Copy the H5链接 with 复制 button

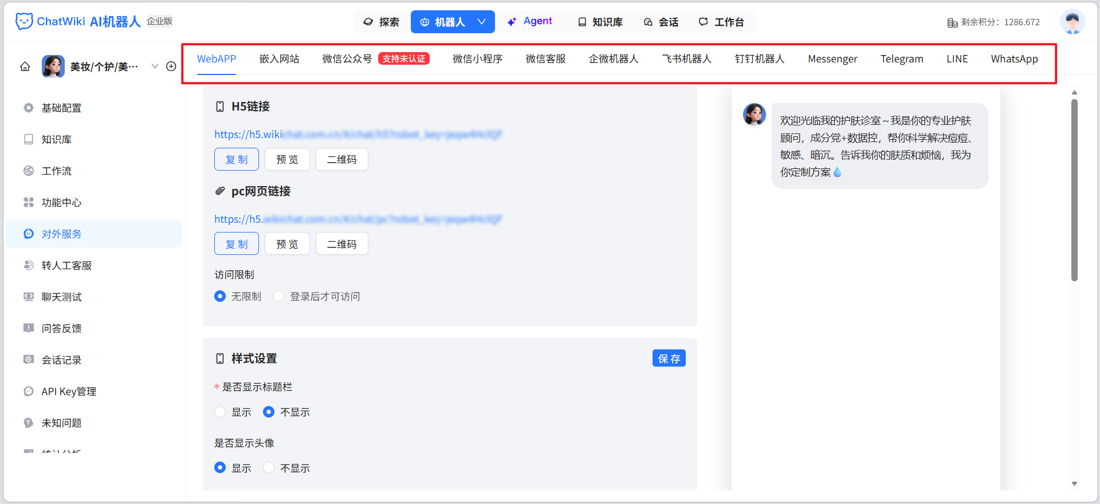237,159
